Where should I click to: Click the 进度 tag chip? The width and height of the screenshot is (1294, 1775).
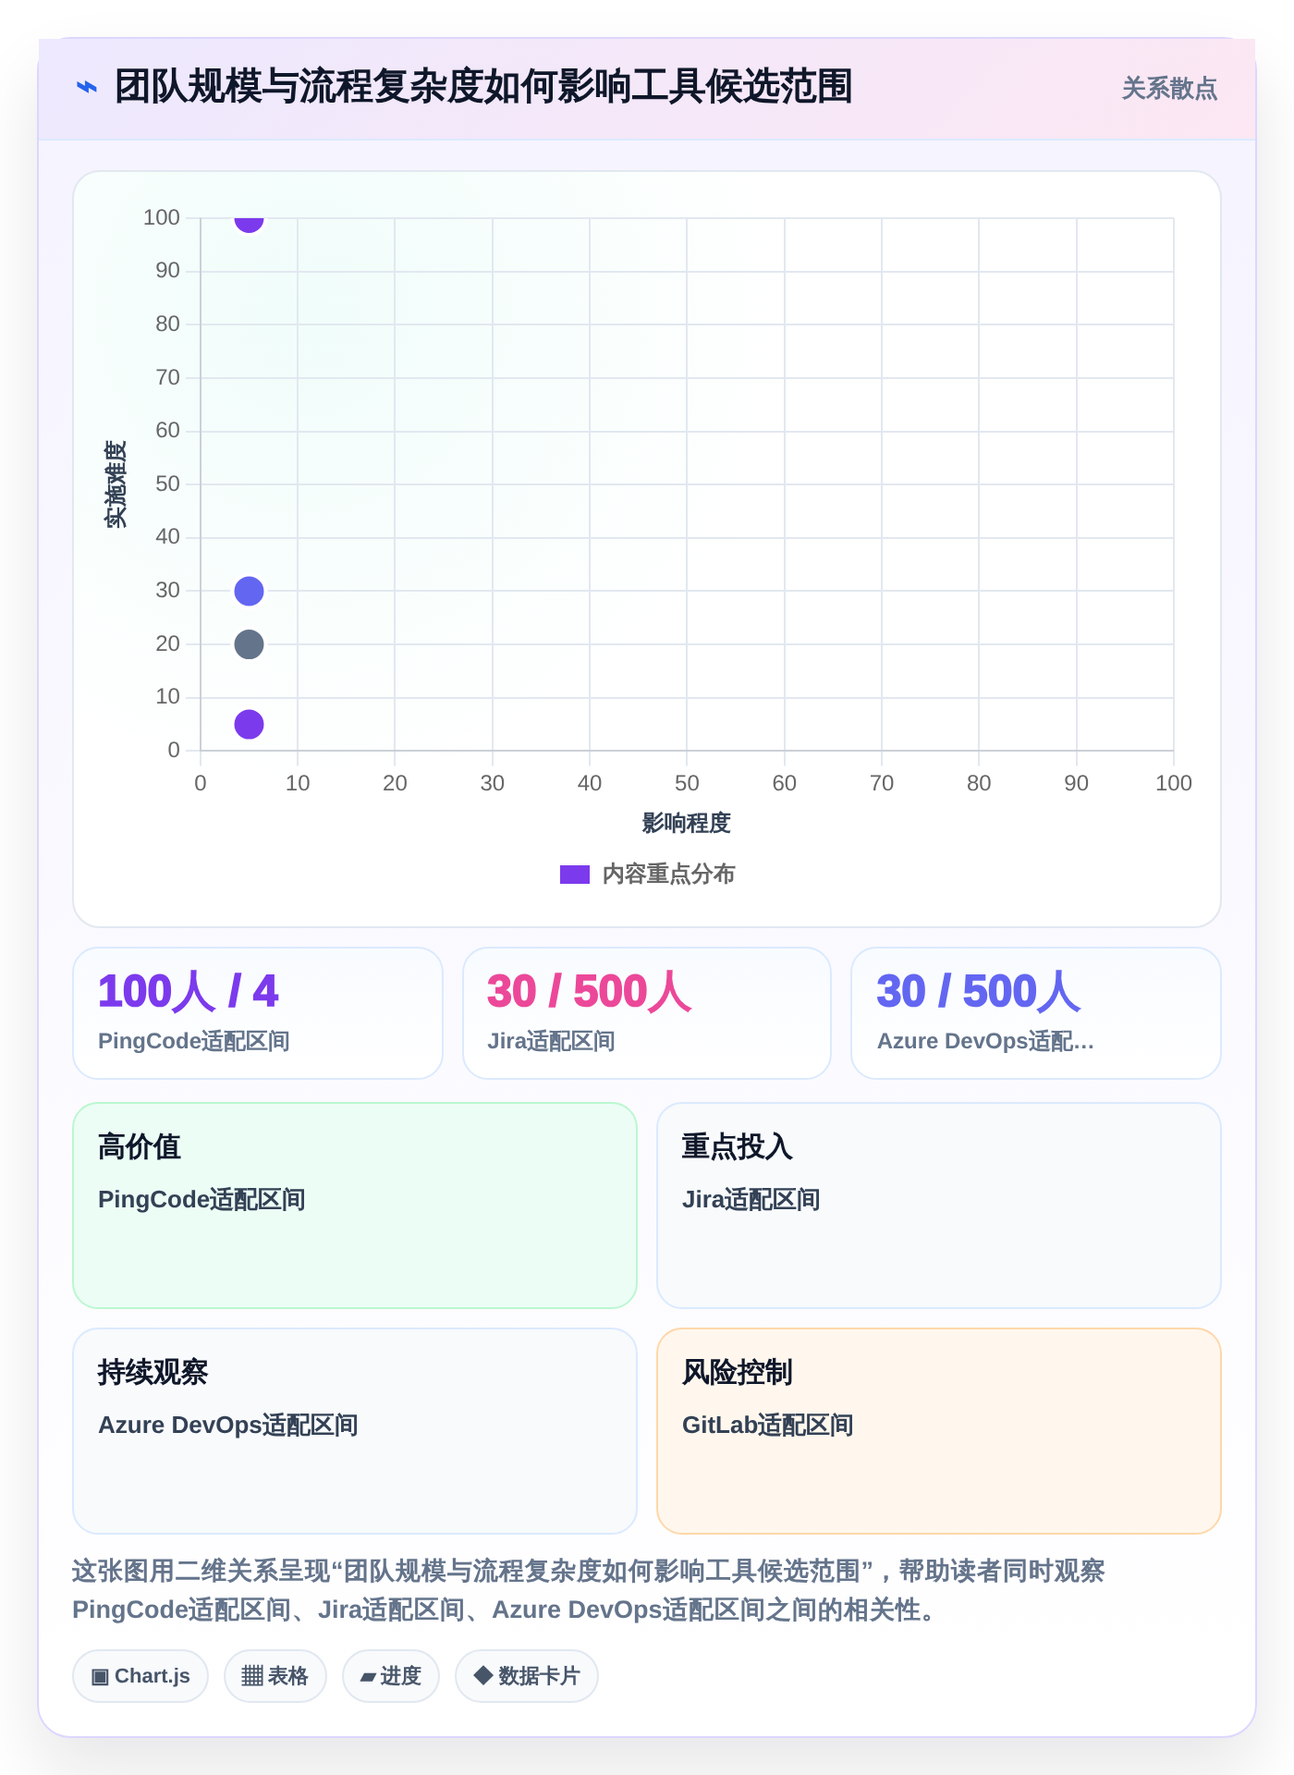point(391,1676)
